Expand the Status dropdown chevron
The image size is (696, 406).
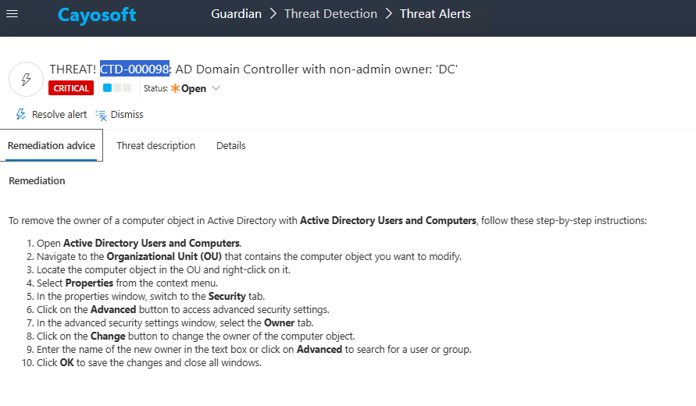[216, 88]
